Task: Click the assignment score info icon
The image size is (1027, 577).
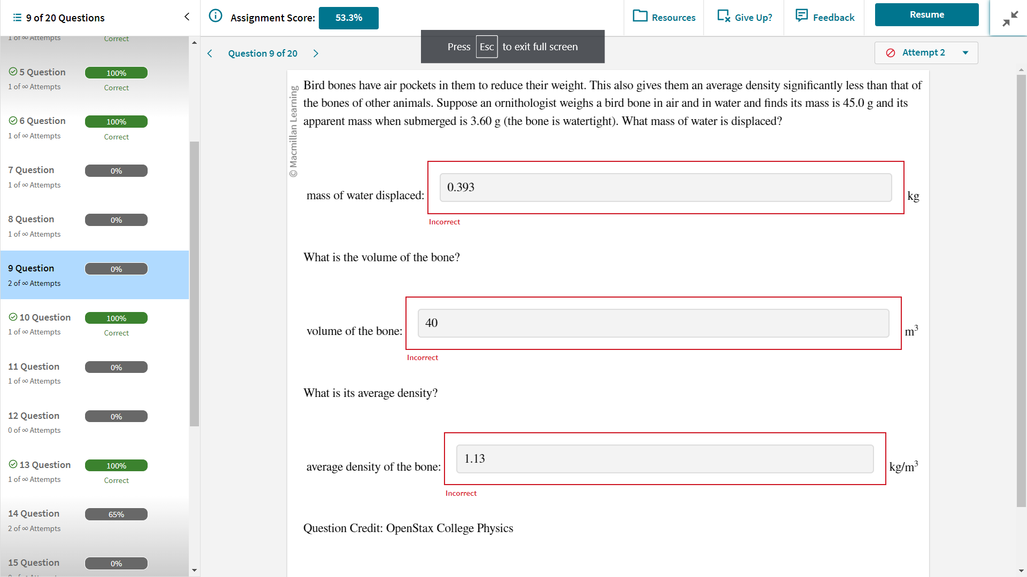Action: click(215, 16)
